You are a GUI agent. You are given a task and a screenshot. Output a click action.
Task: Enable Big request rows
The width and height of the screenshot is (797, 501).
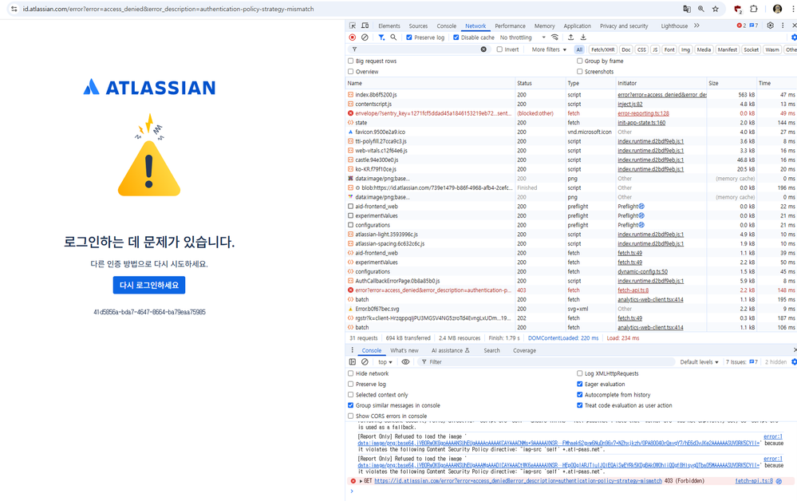(x=351, y=61)
